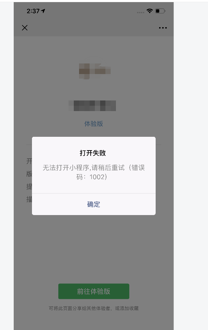Screen dimensions: 208x330
Task: Tap the 无法打开小程序 message line
Action: click(x=94, y=168)
